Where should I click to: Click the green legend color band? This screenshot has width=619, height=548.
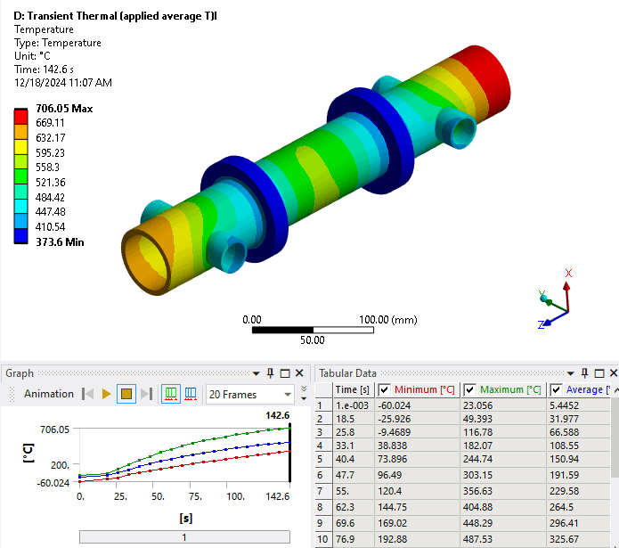coord(20,176)
